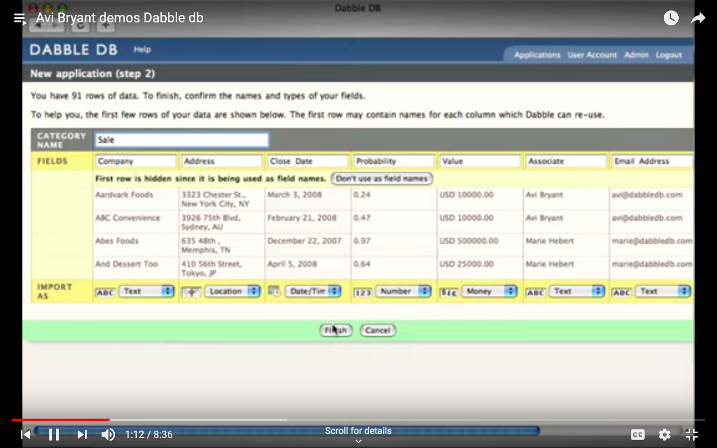
Task: Click the ABC Convenience cell
Action: tap(127, 218)
